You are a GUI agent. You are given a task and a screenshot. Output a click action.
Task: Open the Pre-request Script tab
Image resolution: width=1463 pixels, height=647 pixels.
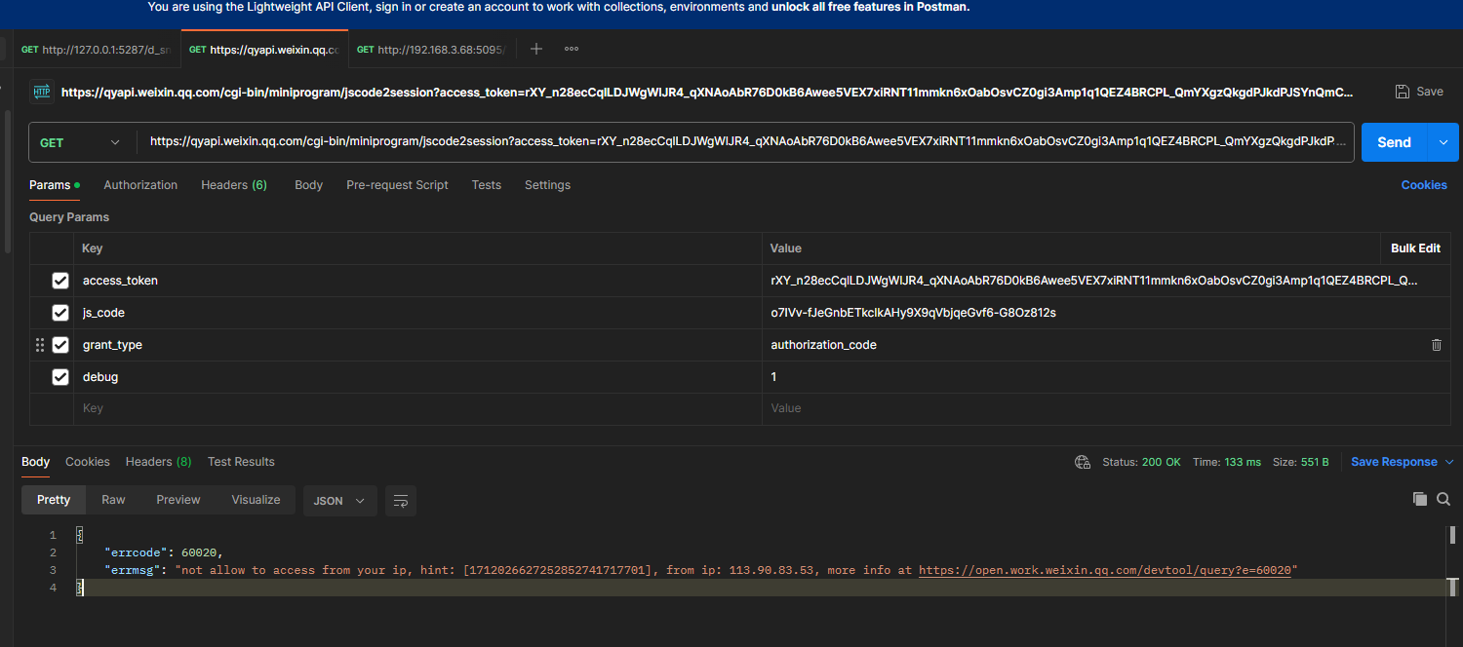pyautogui.click(x=397, y=185)
